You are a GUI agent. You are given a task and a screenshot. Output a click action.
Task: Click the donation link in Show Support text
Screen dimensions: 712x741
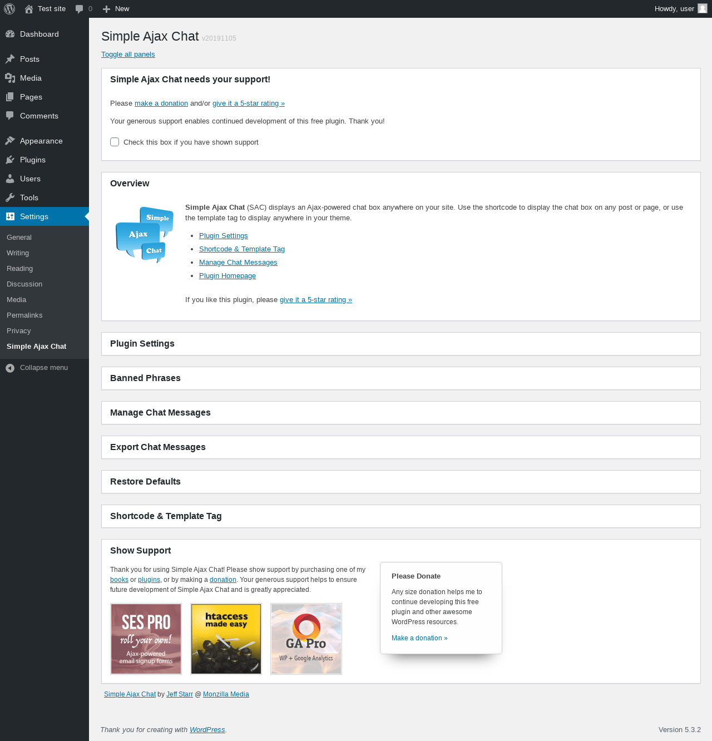click(x=223, y=580)
